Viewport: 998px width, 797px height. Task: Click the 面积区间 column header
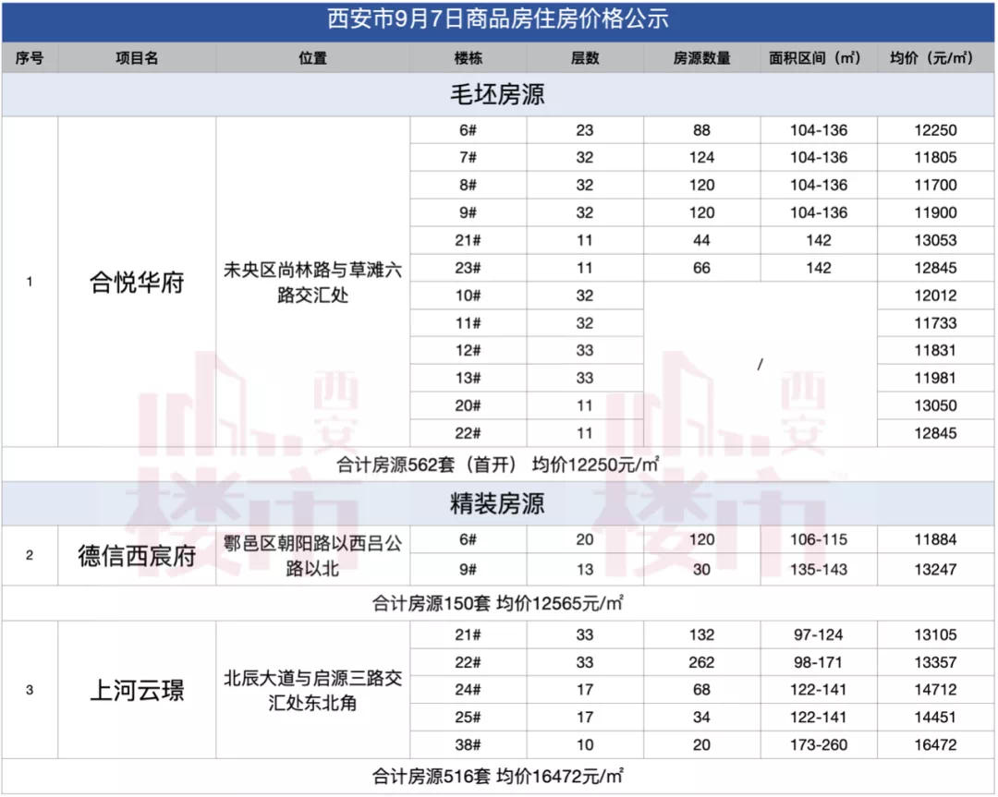pyautogui.click(x=818, y=57)
